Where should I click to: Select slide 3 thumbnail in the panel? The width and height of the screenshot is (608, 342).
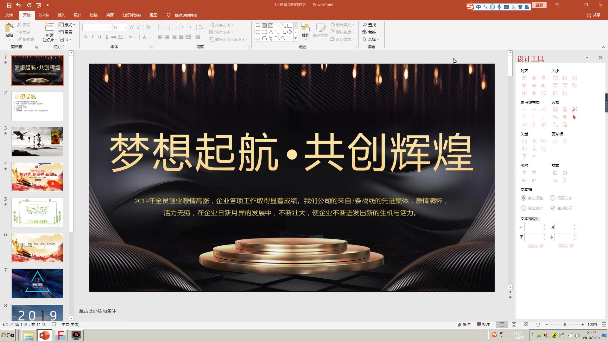pyautogui.click(x=37, y=141)
